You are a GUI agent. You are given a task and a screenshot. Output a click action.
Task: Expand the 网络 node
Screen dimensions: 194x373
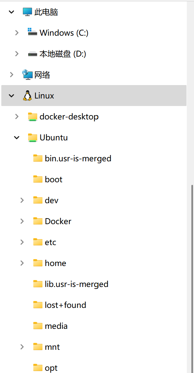[12, 74]
